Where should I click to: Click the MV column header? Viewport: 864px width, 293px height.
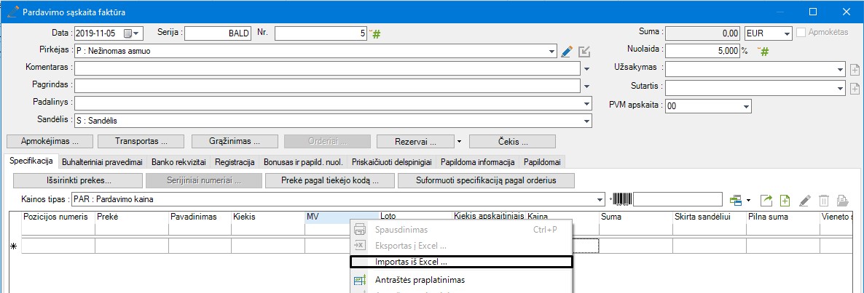[342, 217]
